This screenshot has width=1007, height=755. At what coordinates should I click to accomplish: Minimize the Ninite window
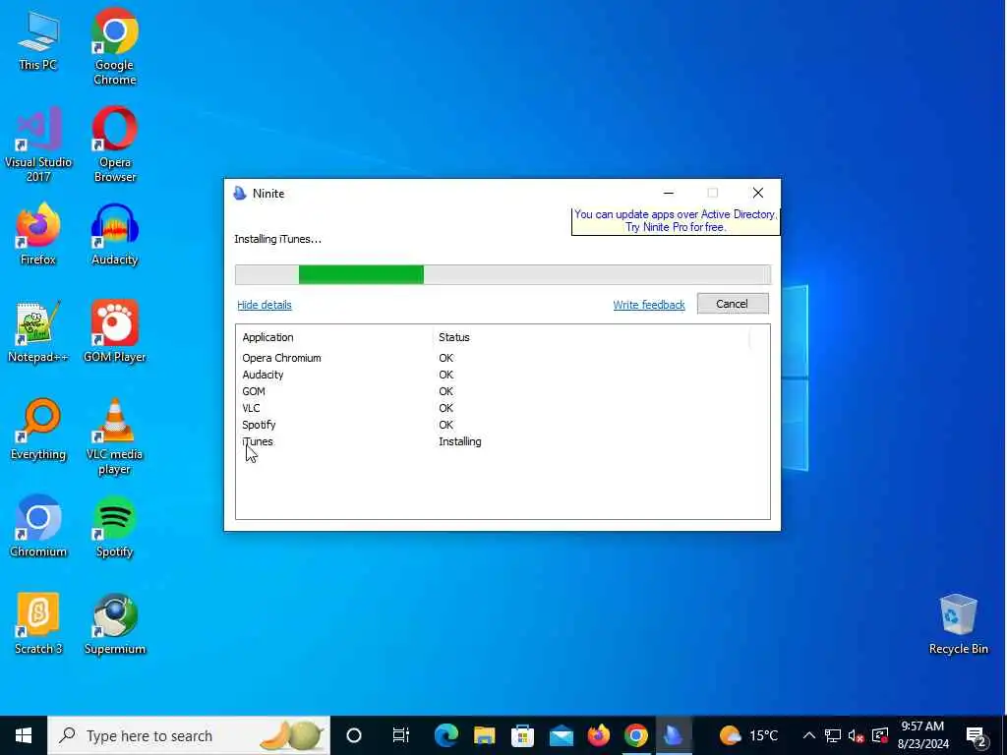click(669, 193)
